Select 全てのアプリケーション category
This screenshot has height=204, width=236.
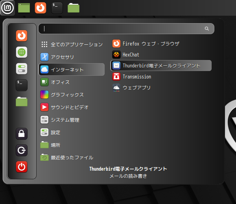72,44
